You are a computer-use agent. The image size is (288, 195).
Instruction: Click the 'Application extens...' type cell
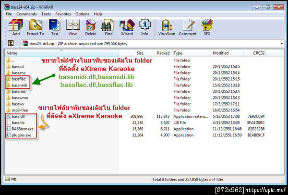pyautogui.click(x=191, y=116)
